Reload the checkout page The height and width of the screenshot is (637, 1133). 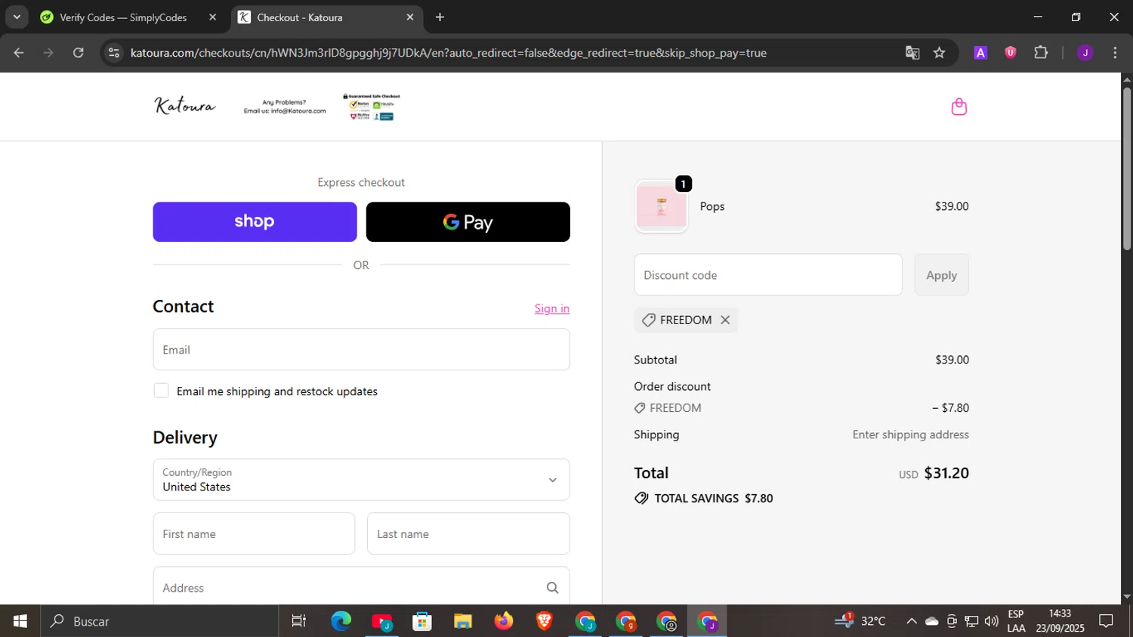[x=79, y=53]
